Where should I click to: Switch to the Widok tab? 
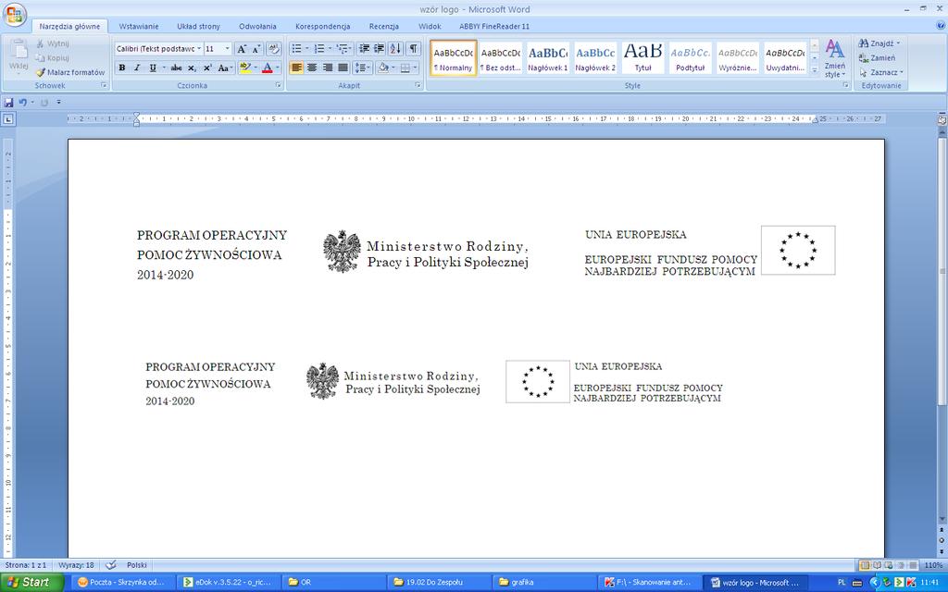click(430, 27)
